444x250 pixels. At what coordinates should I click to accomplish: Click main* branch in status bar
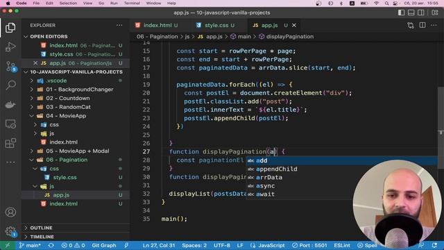(x=30, y=245)
